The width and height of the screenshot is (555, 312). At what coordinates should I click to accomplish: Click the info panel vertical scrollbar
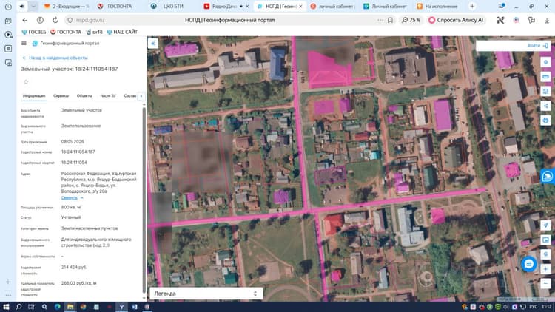(144, 198)
